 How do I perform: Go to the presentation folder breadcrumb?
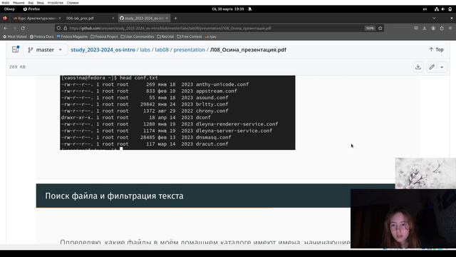click(x=190, y=50)
